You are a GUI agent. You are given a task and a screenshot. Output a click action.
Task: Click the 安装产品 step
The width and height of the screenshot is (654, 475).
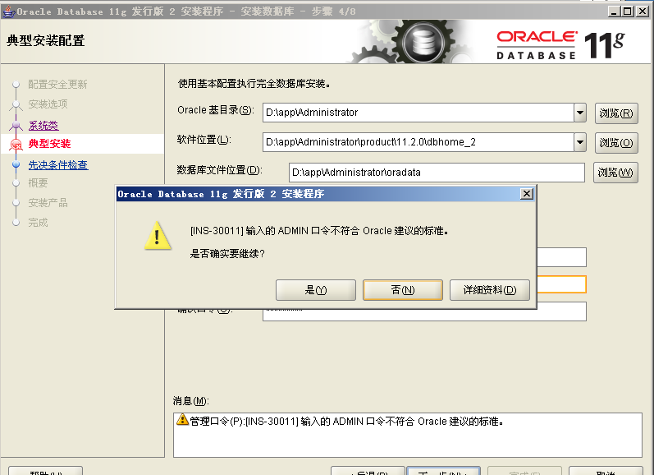coord(48,203)
